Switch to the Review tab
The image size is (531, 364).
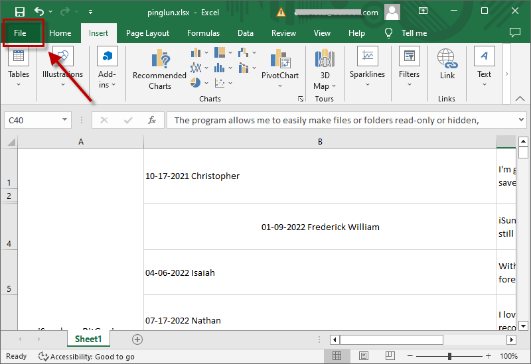283,32
